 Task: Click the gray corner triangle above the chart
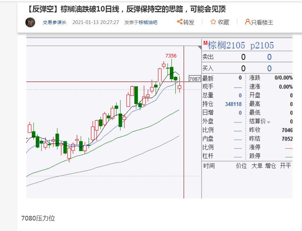[x=199, y=48]
